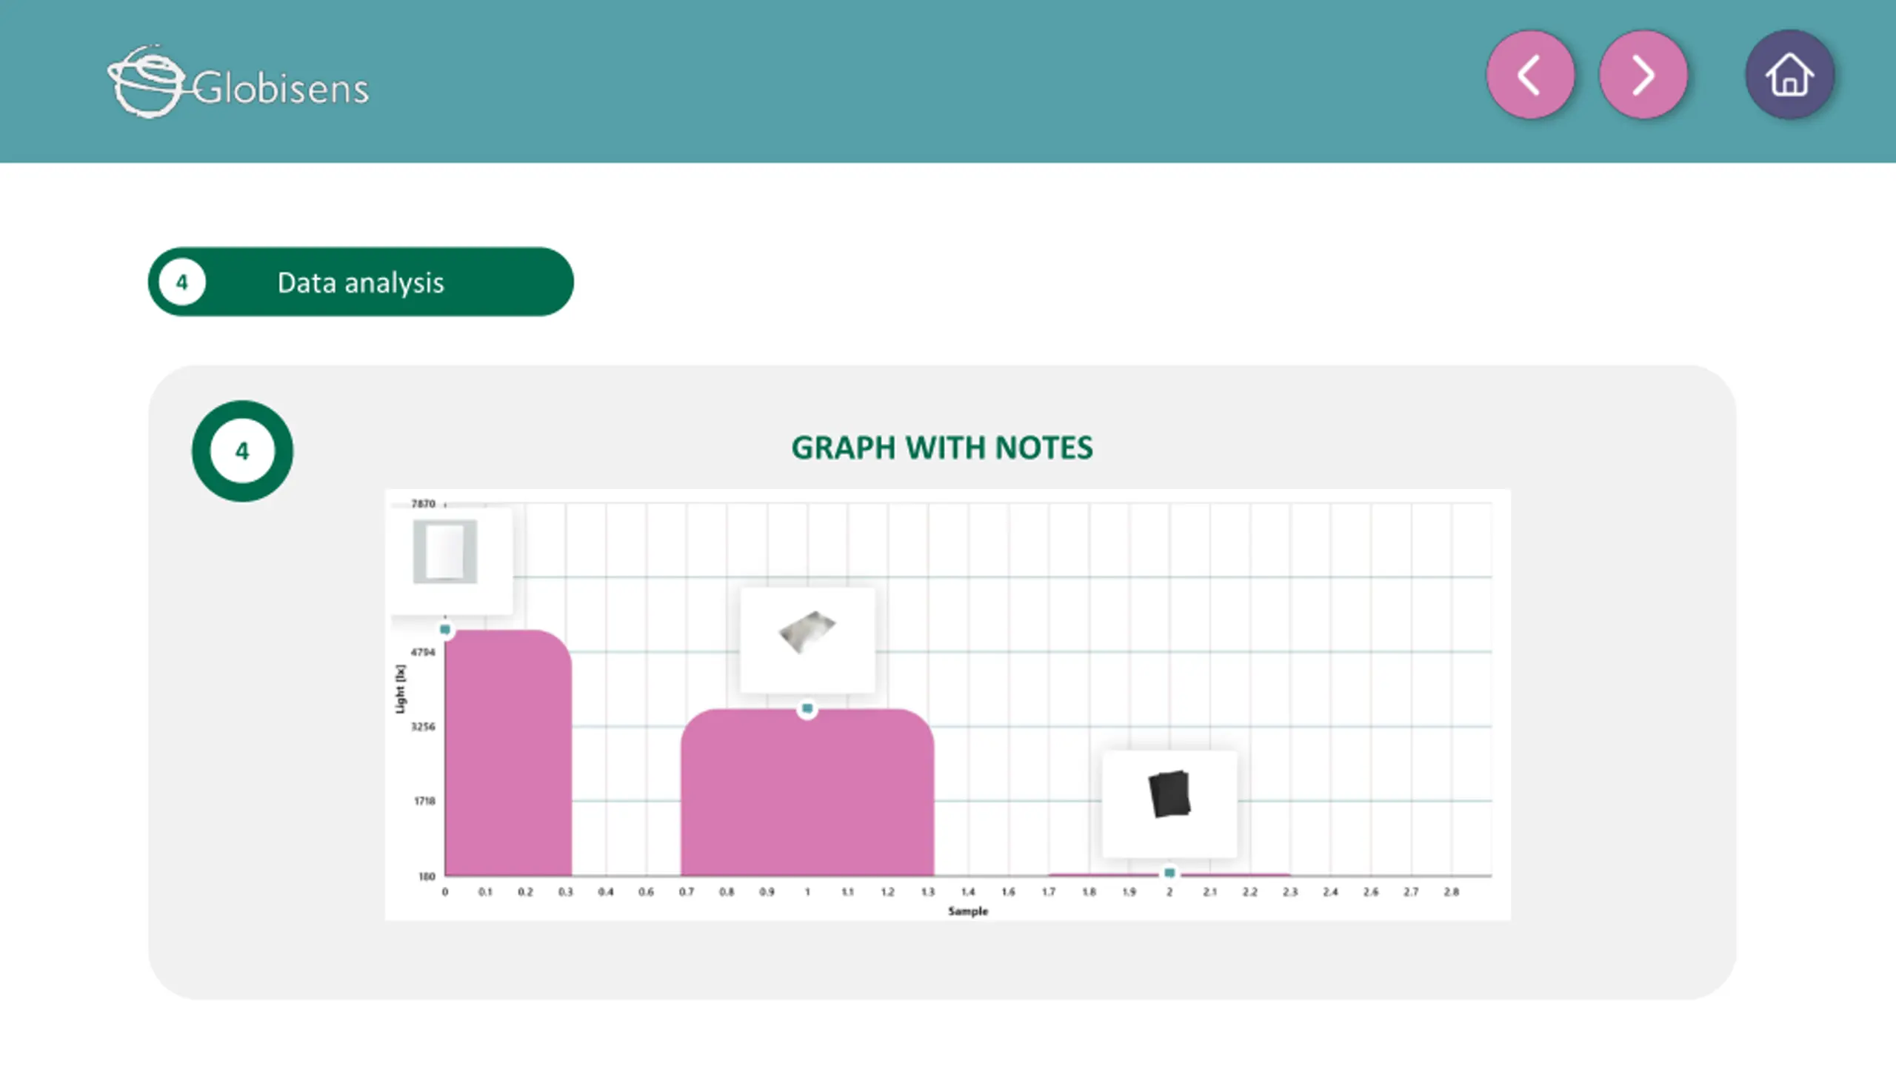
Task: Select the marker at sample 2 baseline
Action: coord(1169,873)
